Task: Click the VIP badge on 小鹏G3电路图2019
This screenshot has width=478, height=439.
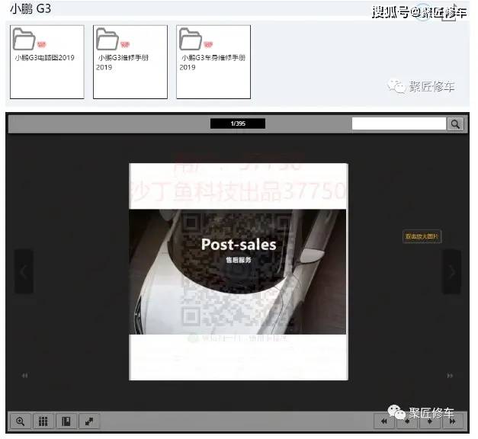Action: point(41,45)
